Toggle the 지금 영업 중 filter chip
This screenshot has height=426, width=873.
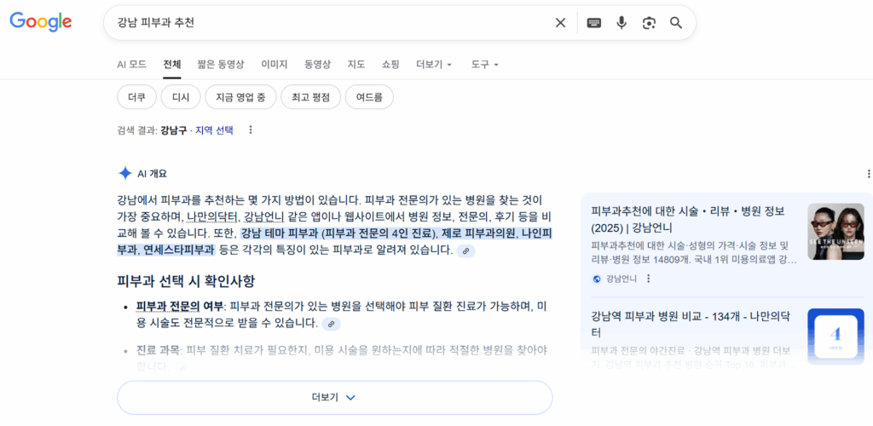coord(240,97)
